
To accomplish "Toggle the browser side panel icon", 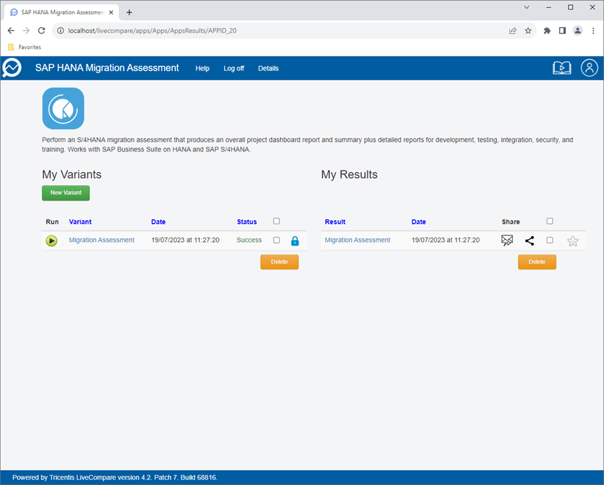I will coord(562,31).
